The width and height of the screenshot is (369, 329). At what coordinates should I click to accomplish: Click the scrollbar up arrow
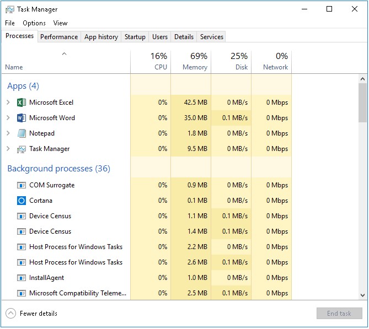coord(362,79)
